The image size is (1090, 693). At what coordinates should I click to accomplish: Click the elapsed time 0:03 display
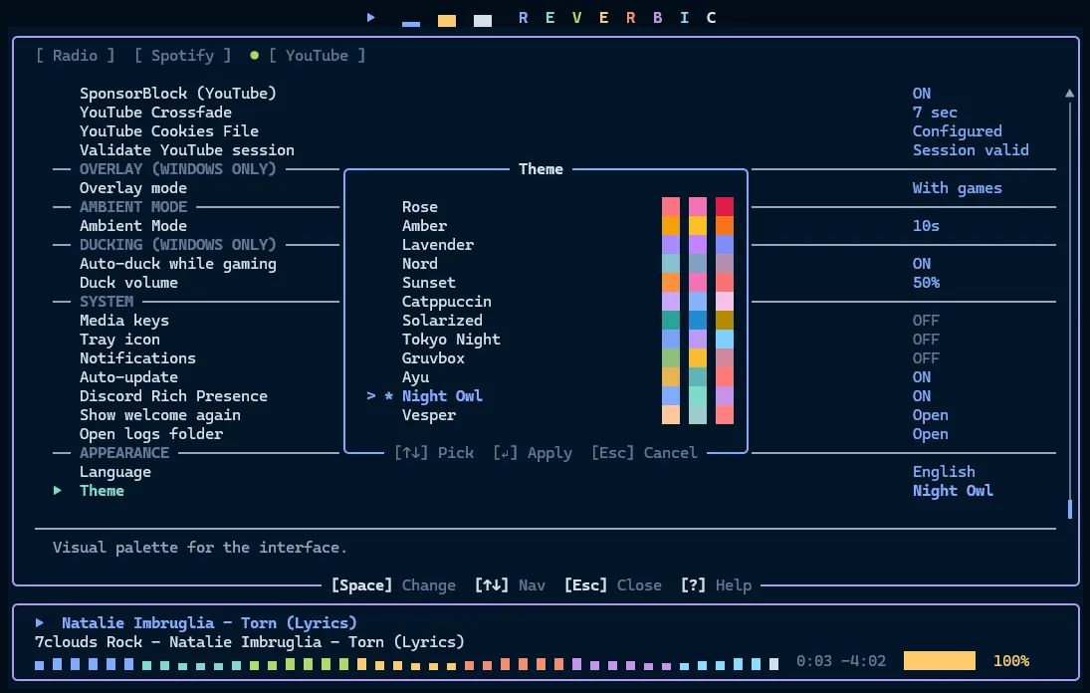pos(813,660)
